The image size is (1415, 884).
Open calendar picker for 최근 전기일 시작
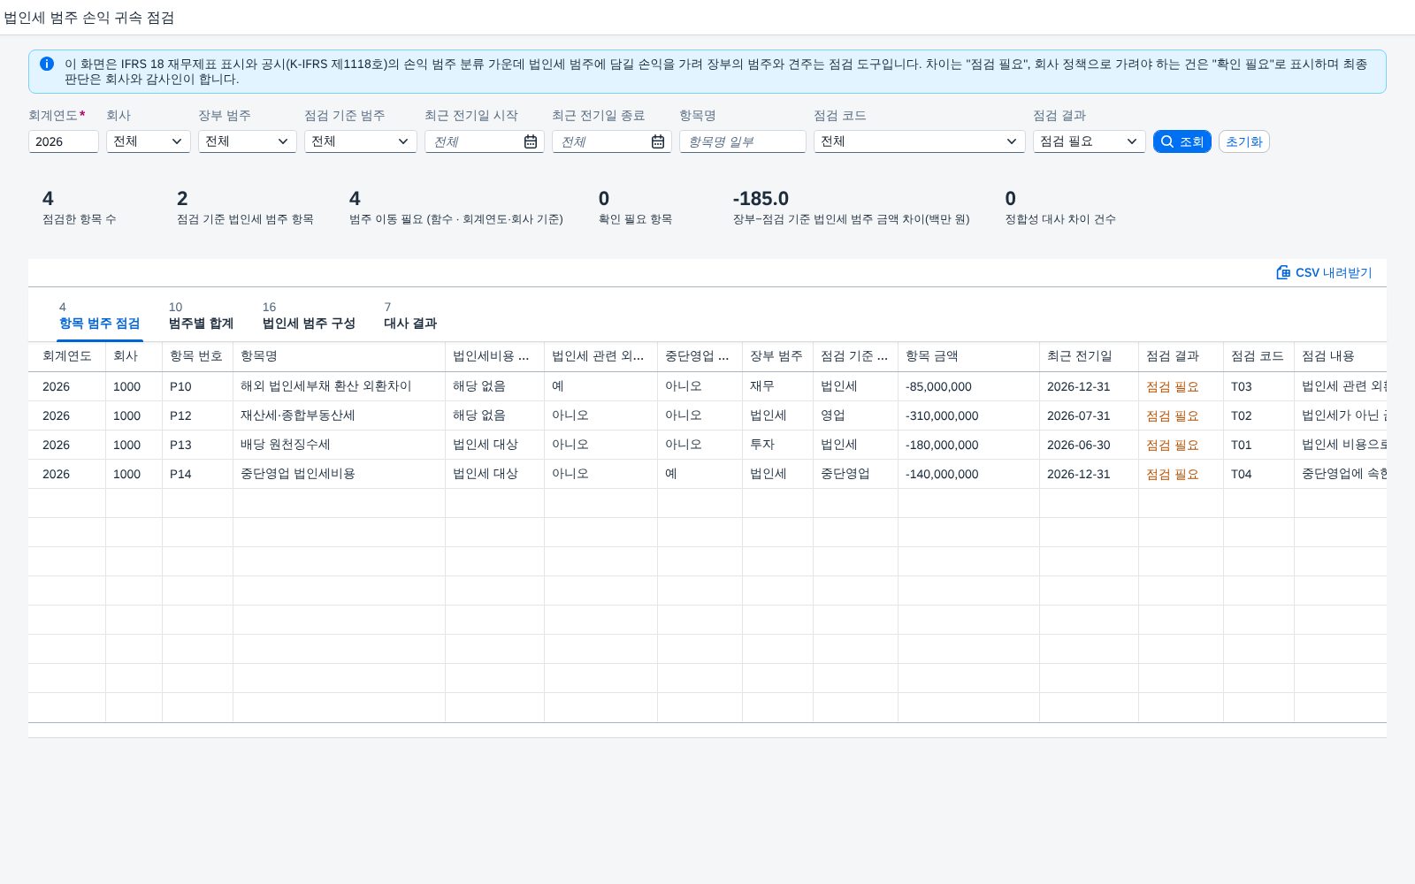[x=531, y=141]
